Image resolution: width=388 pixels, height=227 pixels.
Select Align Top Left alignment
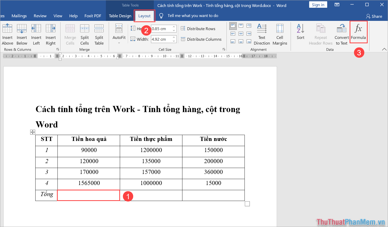tap(233, 26)
